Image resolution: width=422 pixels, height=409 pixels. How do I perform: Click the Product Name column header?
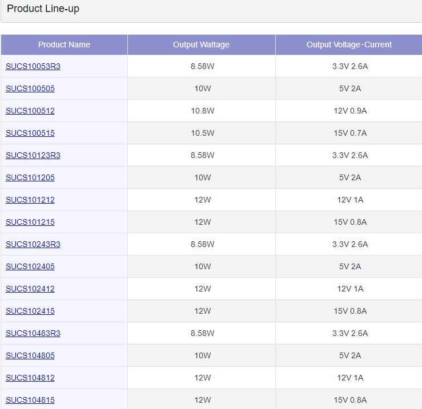pos(64,44)
